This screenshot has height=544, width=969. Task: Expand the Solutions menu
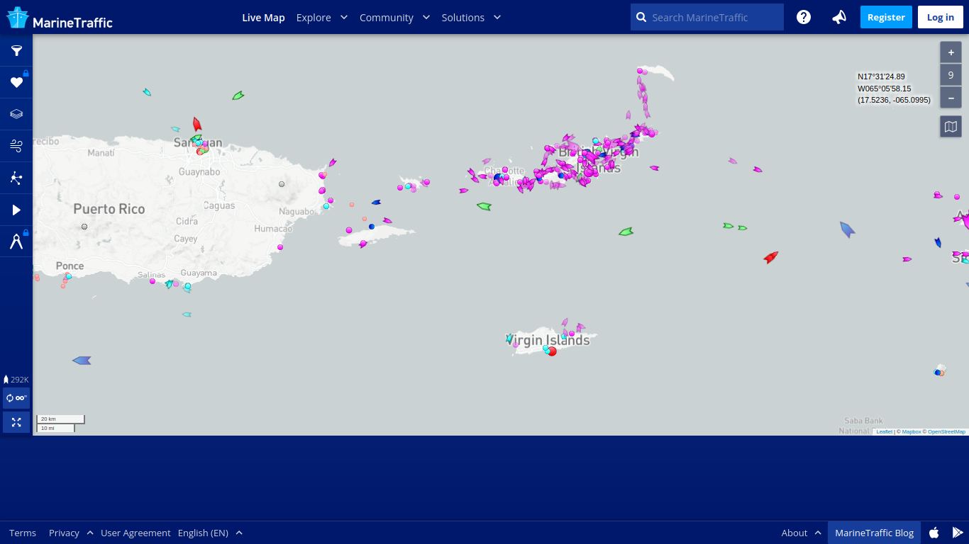[471, 17]
